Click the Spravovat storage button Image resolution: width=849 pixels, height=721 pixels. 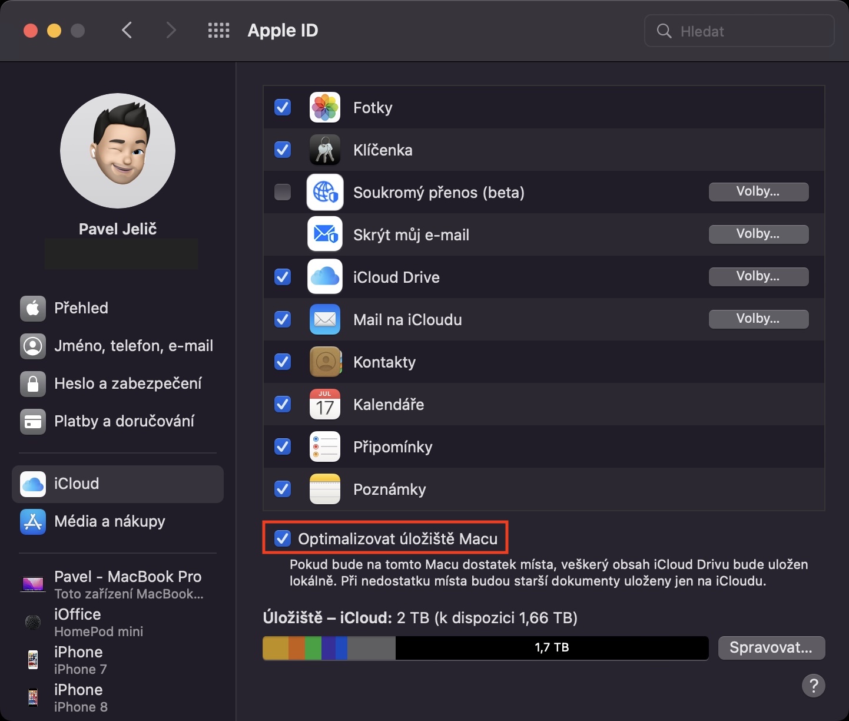[x=771, y=648]
